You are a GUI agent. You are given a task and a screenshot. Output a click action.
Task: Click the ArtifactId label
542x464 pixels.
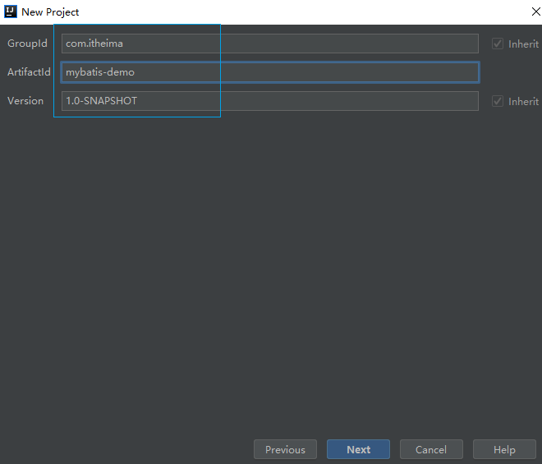coord(30,72)
